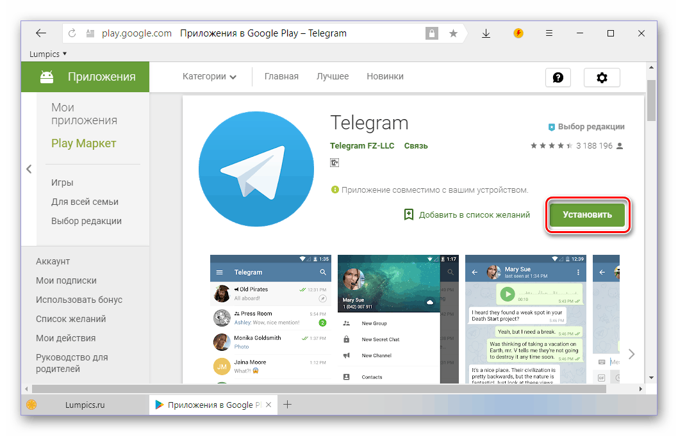This screenshot has height=436, width=678.
Task: Go back with browser back arrow
Action: click(41, 33)
